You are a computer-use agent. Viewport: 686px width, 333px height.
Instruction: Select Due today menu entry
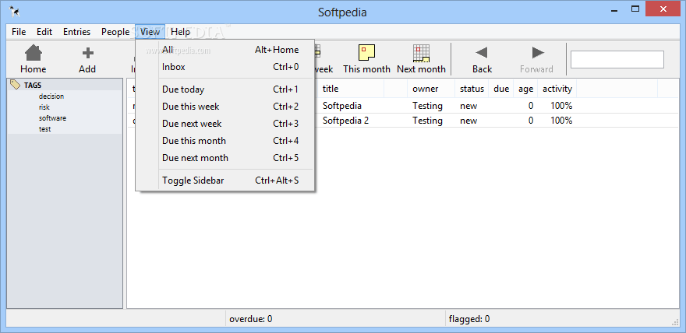225,89
